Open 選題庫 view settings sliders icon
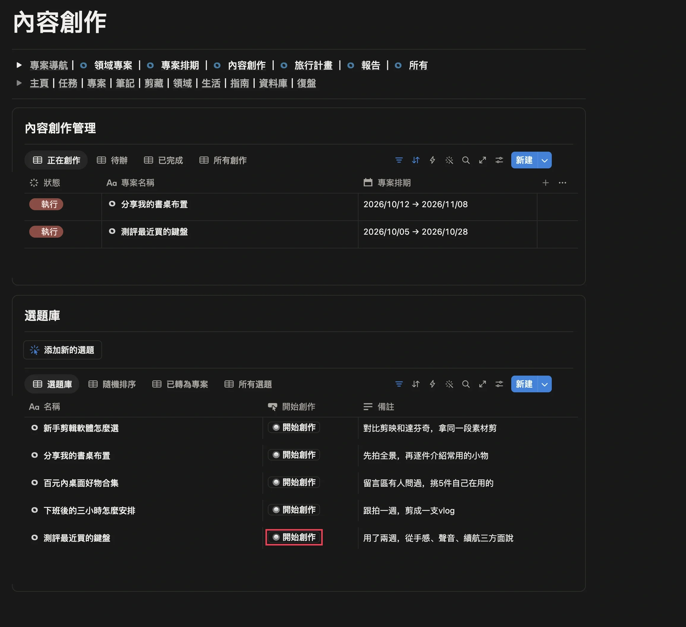This screenshot has width=686, height=627. [x=499, y=384]
